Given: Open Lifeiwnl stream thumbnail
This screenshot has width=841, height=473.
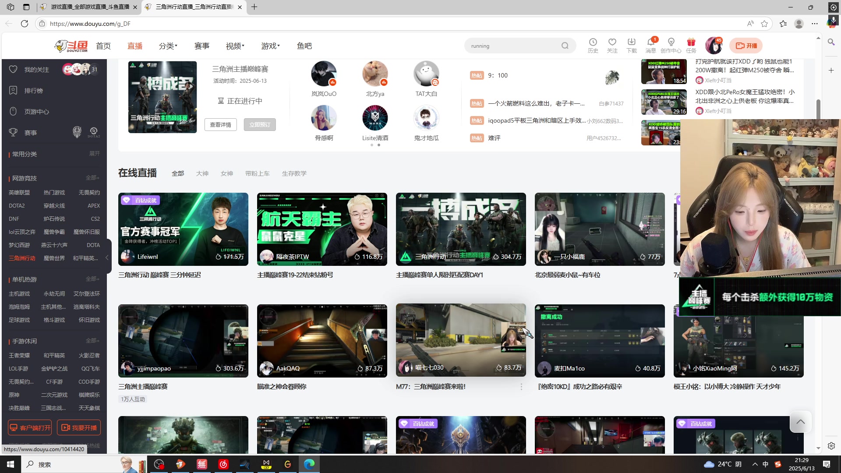Looking at the screenshot, I should point(183,229).
